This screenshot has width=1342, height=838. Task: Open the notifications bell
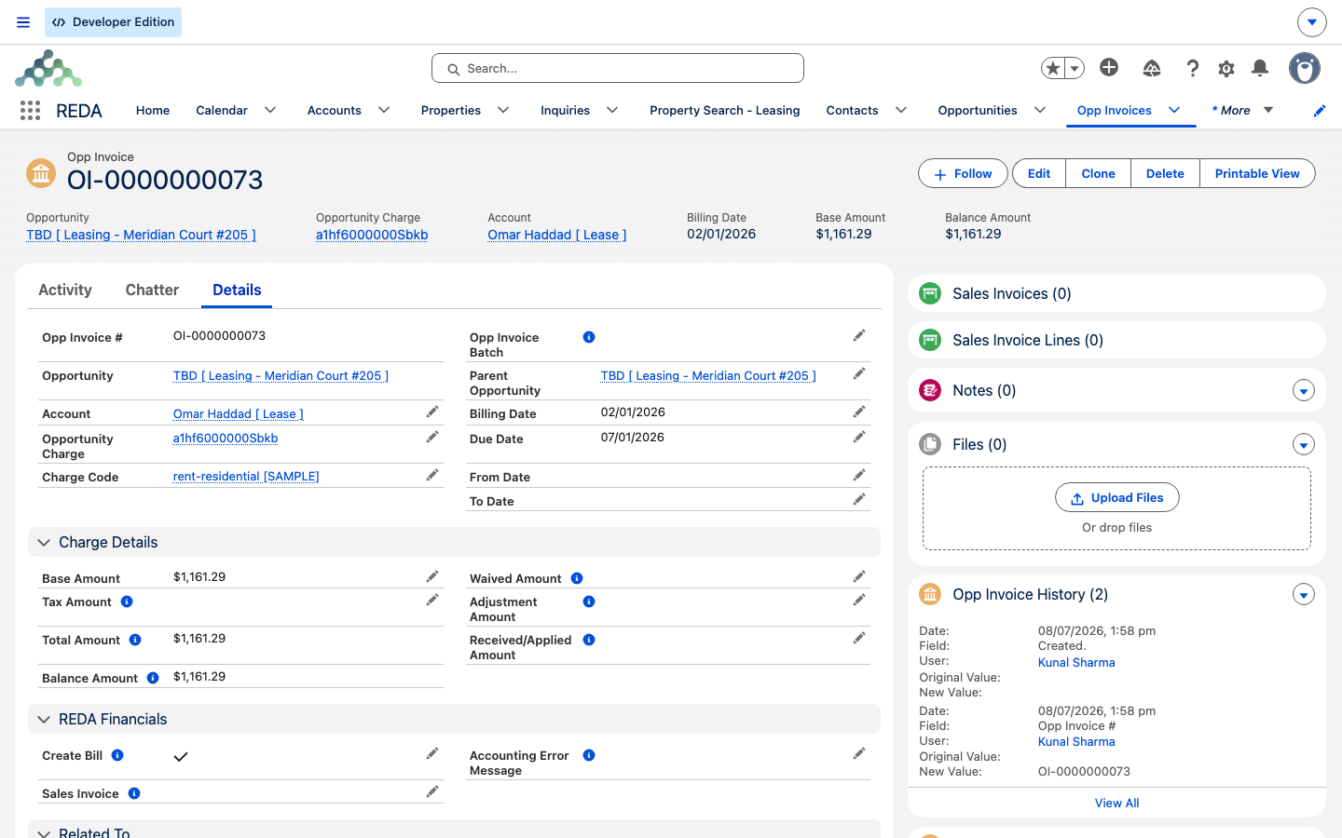(x=1260, y=68)
